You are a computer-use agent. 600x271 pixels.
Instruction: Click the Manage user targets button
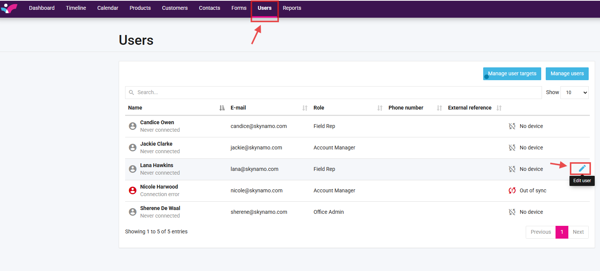[512, 74]
